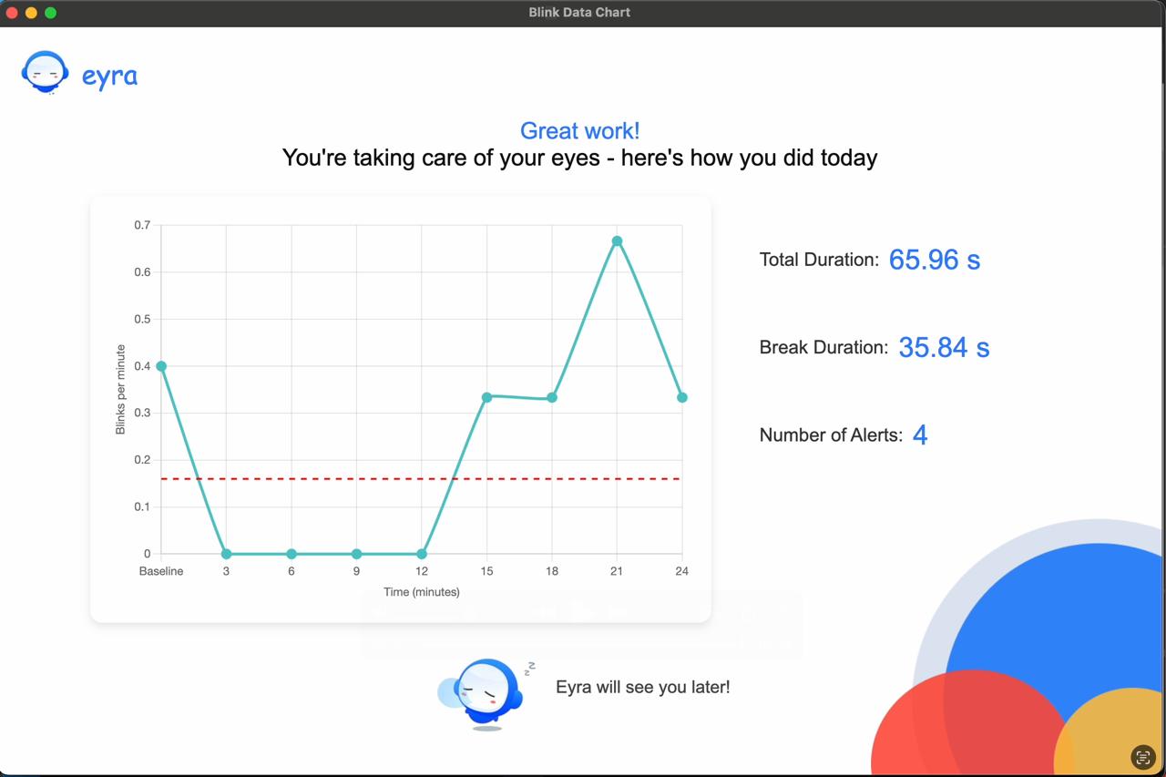Click the "Blink Data Chart" window title
Viewport: 1166px width, 777px height.
coord(579,13)
